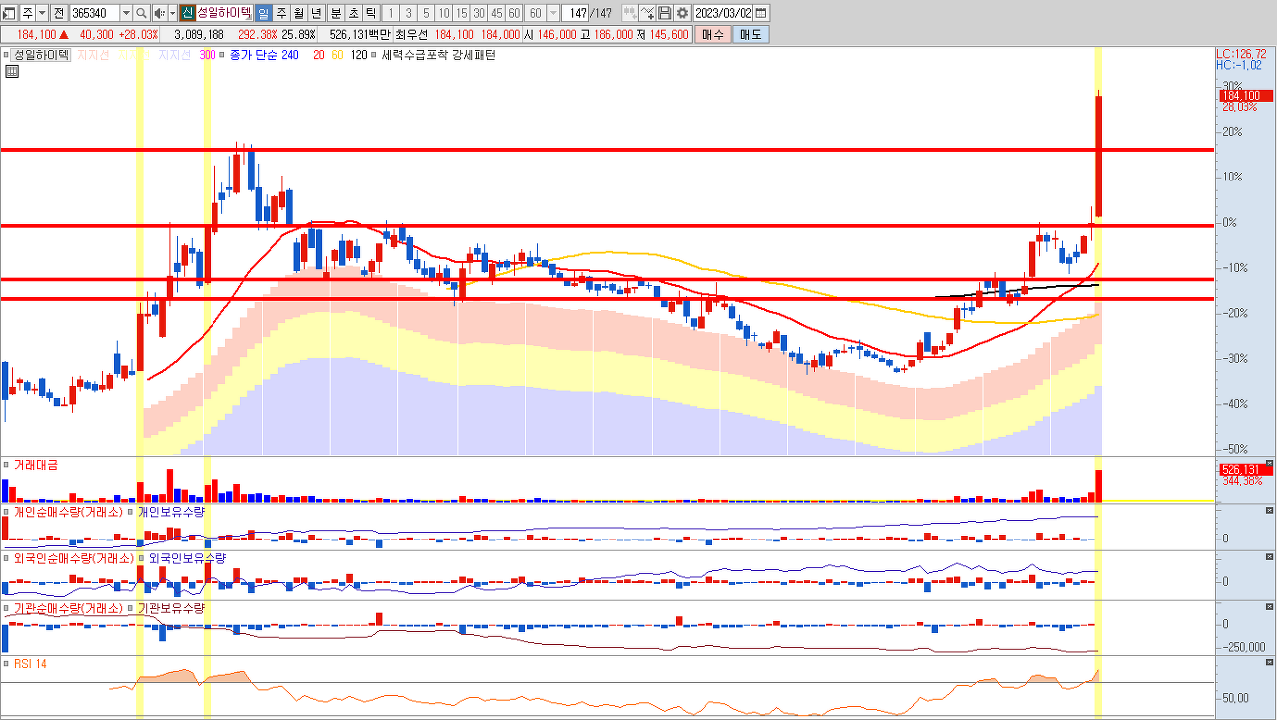
Task: Toggle the marker before 거래대금 panel
Action: pyautogui.click(x=6, y=465)
